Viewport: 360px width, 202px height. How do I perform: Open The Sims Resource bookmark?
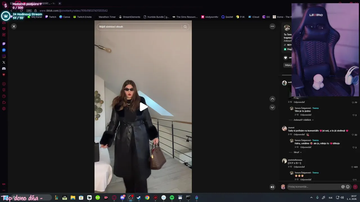[x=185, y=17]
